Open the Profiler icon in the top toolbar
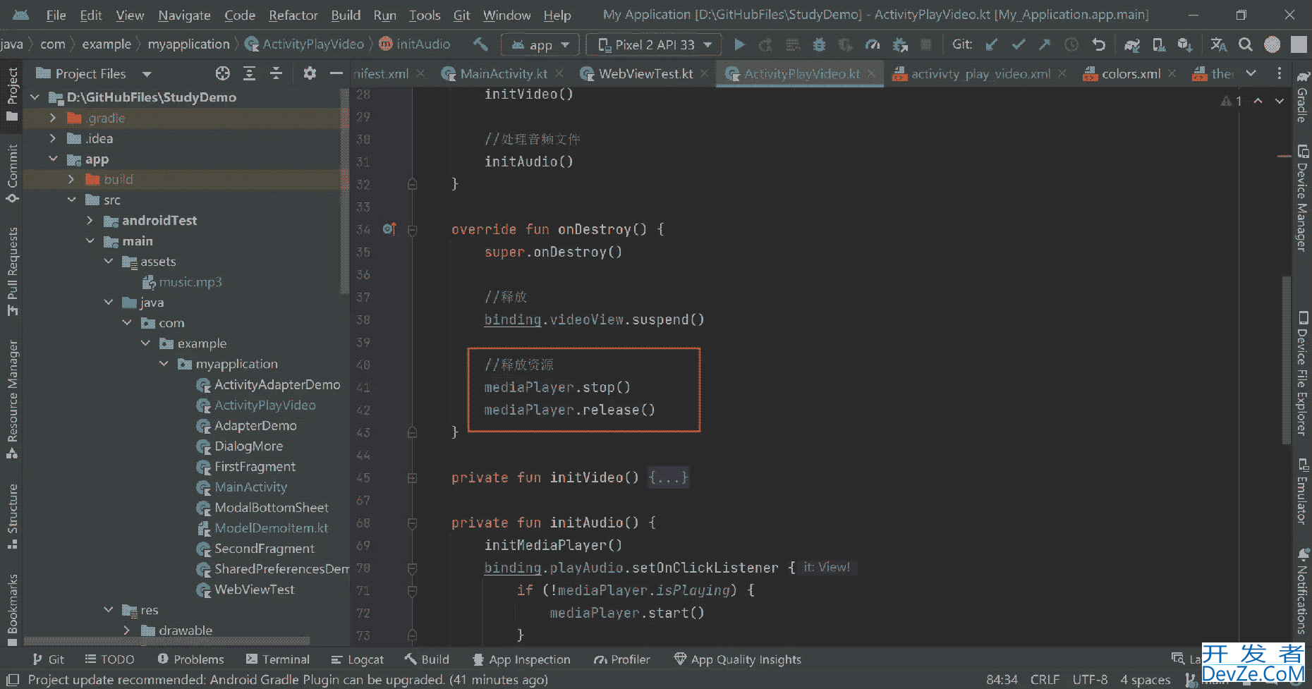 click(873, 44)
